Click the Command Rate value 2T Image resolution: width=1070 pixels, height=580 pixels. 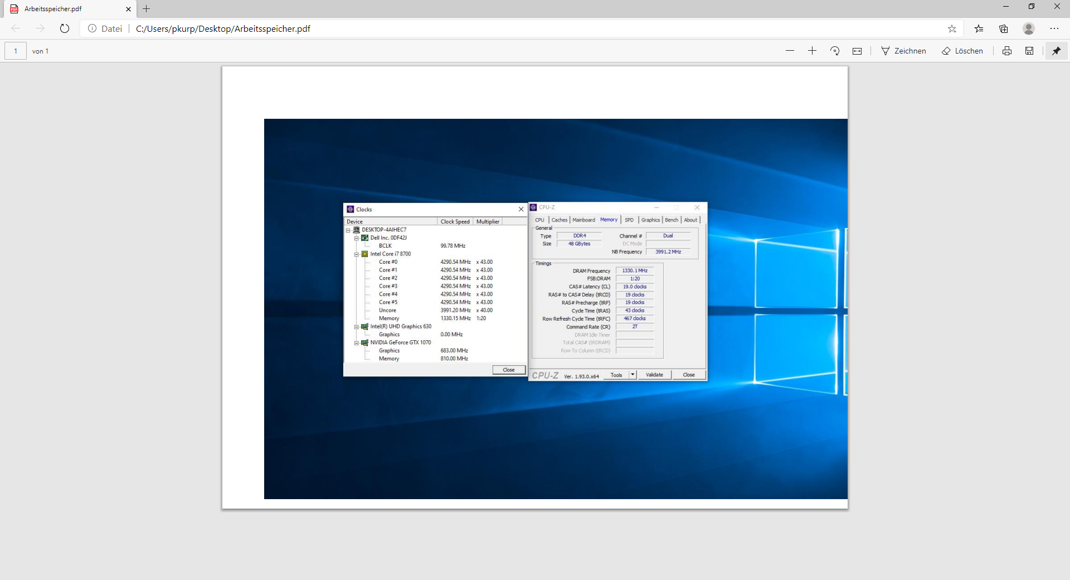[x=635, y=327]
